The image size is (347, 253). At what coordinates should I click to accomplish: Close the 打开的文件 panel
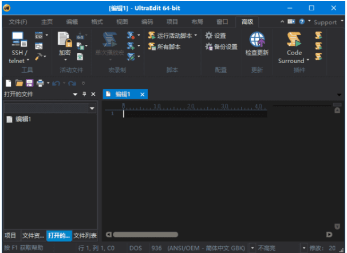tap(93, 94)
